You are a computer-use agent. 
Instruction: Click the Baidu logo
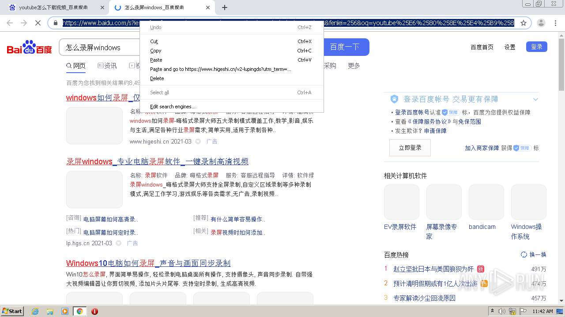pyautogui.click(x=29, y=47)
